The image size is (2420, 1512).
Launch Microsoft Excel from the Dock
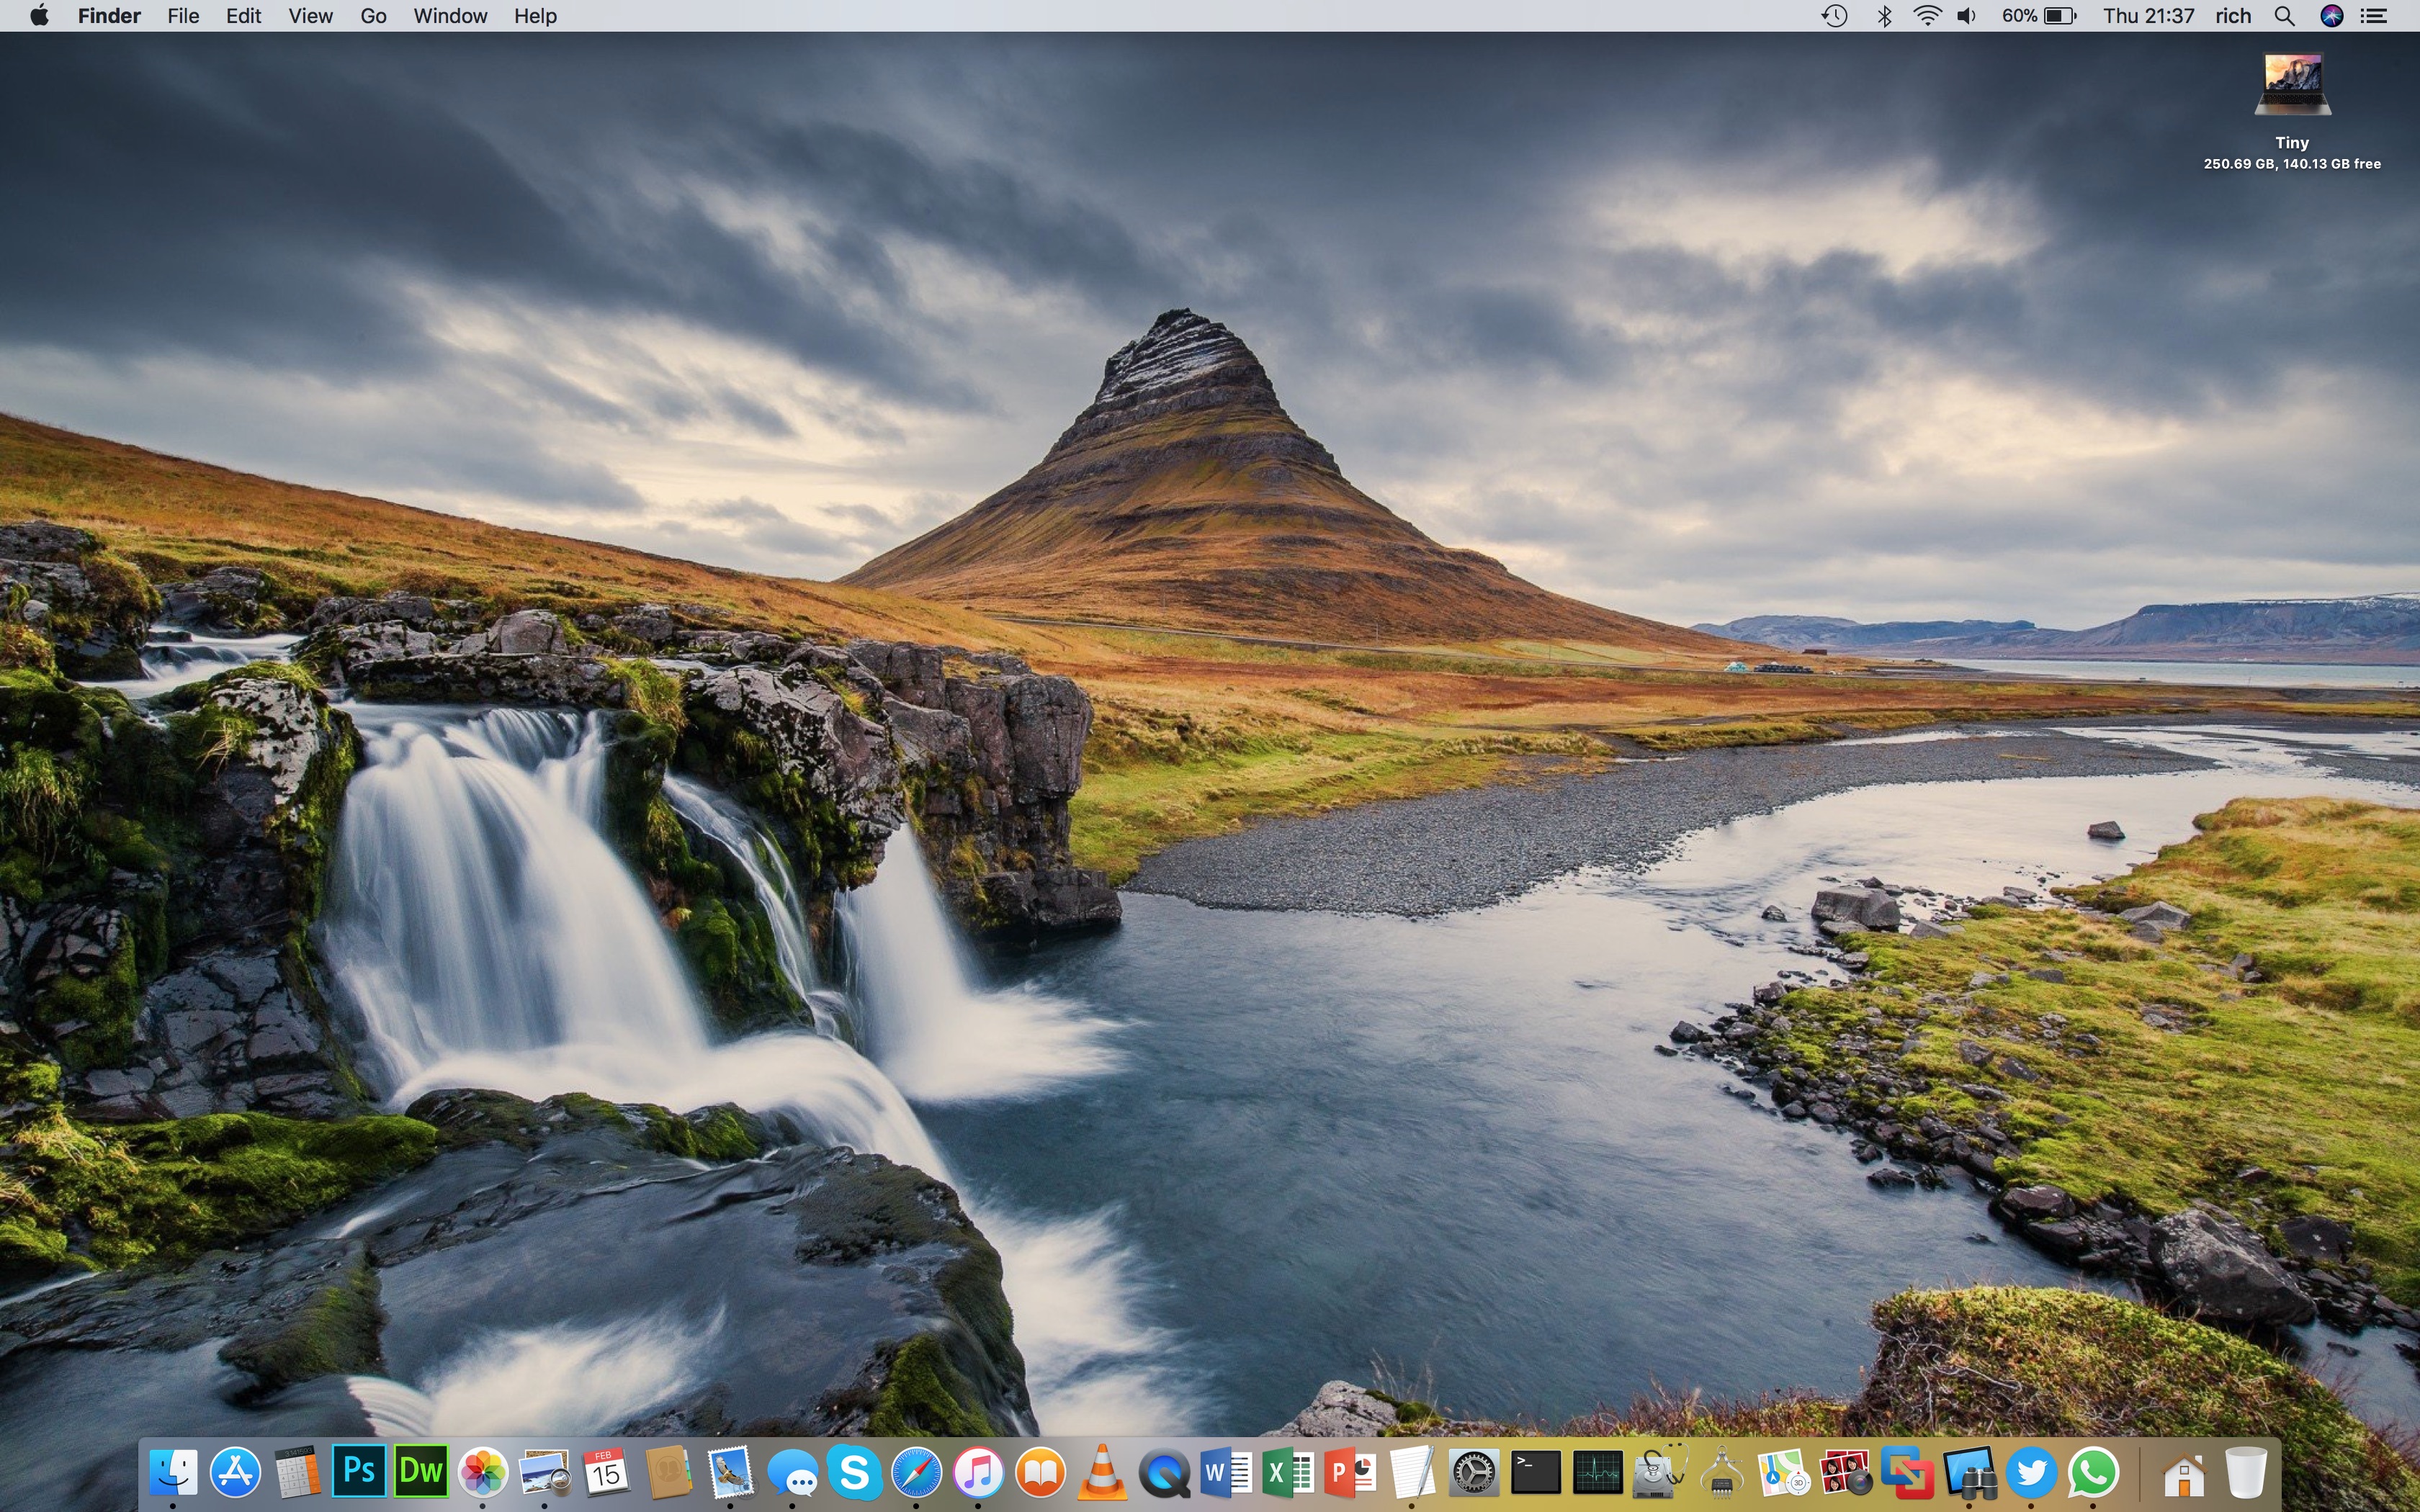click(x=1288, y=1472)
